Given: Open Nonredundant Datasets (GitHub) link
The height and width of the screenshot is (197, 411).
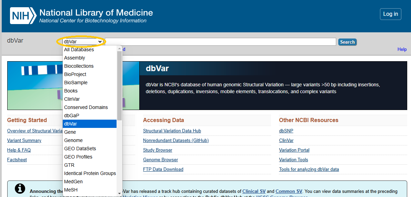Looking at the screenshot, I should (x=176, y=140).
